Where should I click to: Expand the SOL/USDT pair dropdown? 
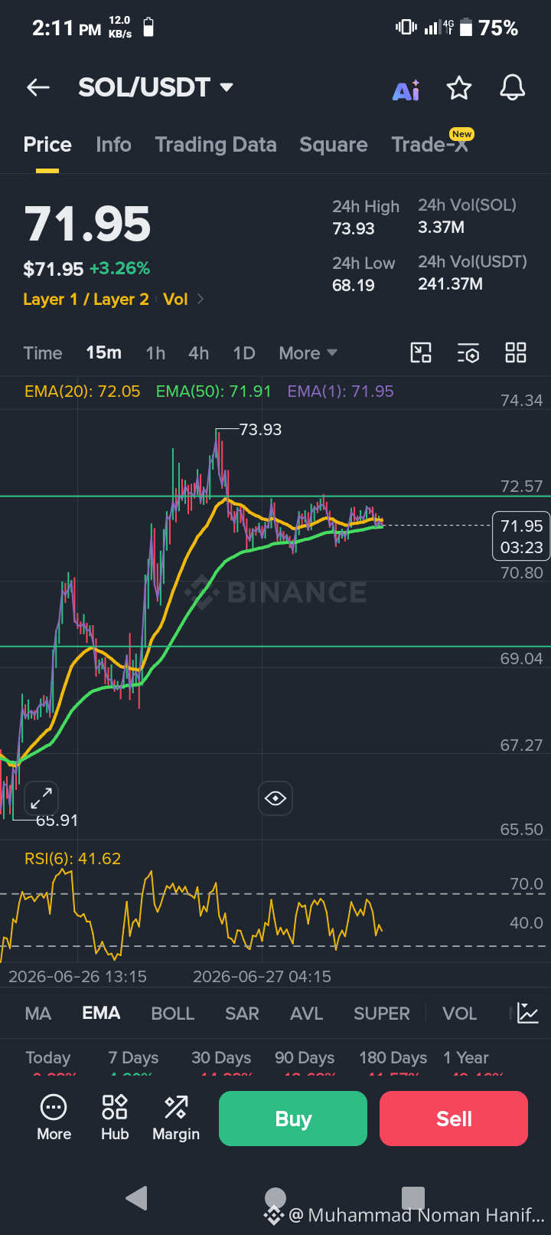point(227,87)
